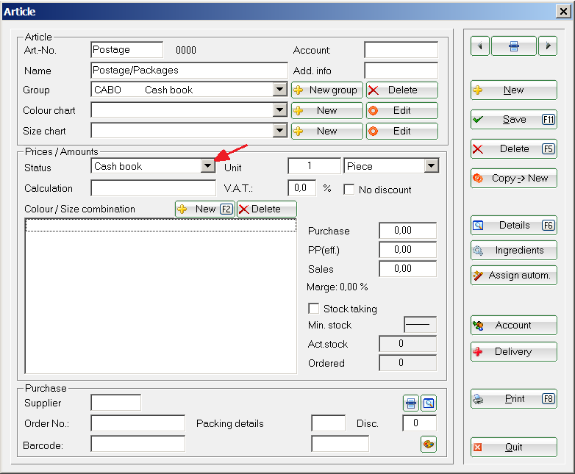This screenshot has height=474, width=575.
Task: Run Assign autom. with the wand icon
Action: tap(513, 275)
